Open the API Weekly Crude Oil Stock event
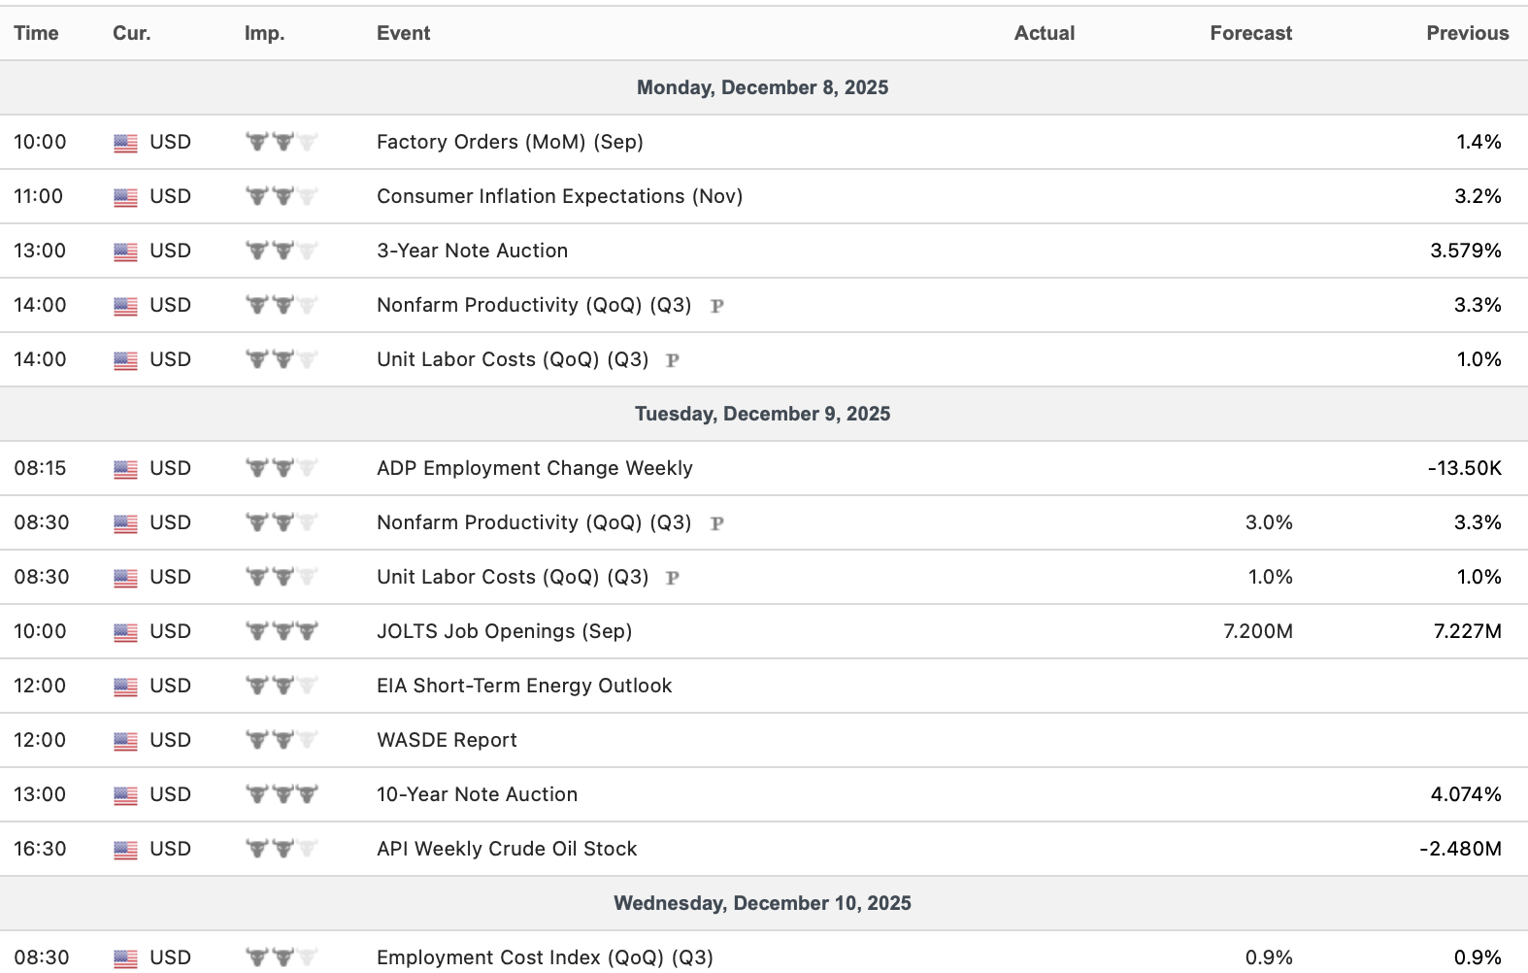The height and width of the screenshot is (973, 1528). click(x=507, y=849)
